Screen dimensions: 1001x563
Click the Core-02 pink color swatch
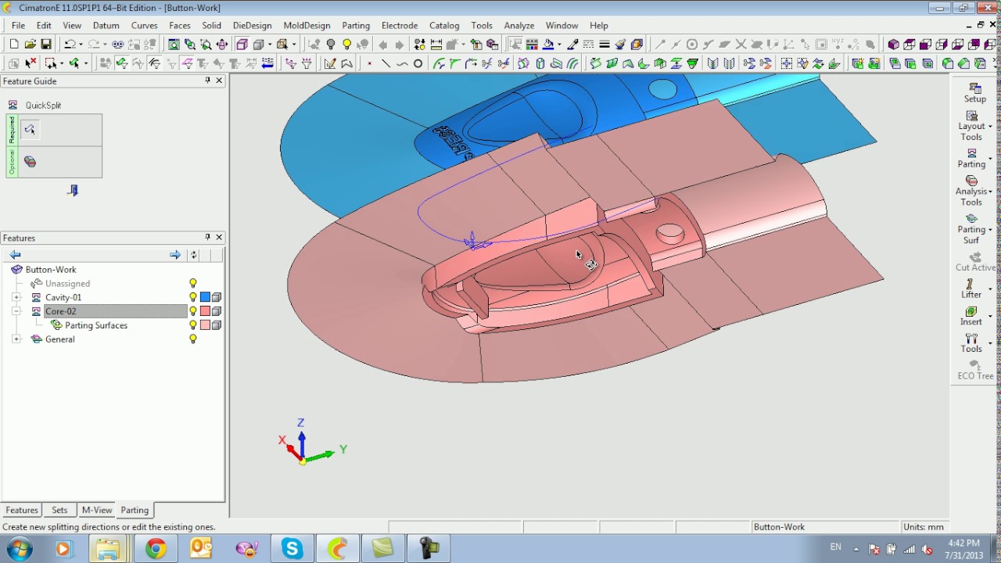[205, 311]
